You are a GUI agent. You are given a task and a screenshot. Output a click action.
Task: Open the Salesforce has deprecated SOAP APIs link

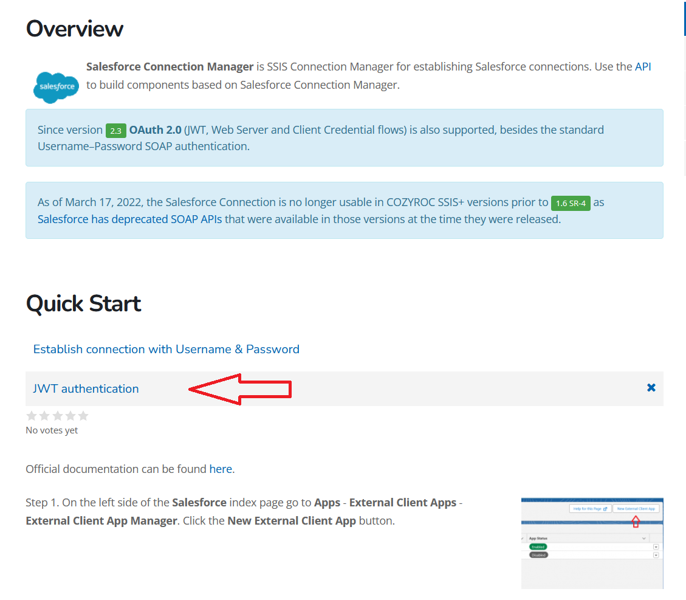(129, 219)
